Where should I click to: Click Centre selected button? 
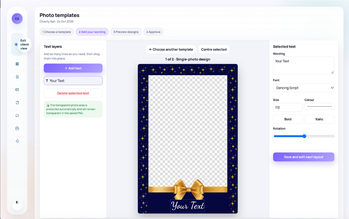[x=214, y=49]
